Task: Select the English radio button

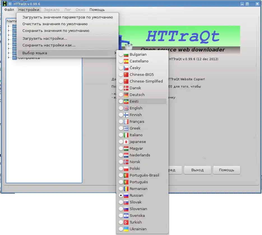Action: point(121,108)
